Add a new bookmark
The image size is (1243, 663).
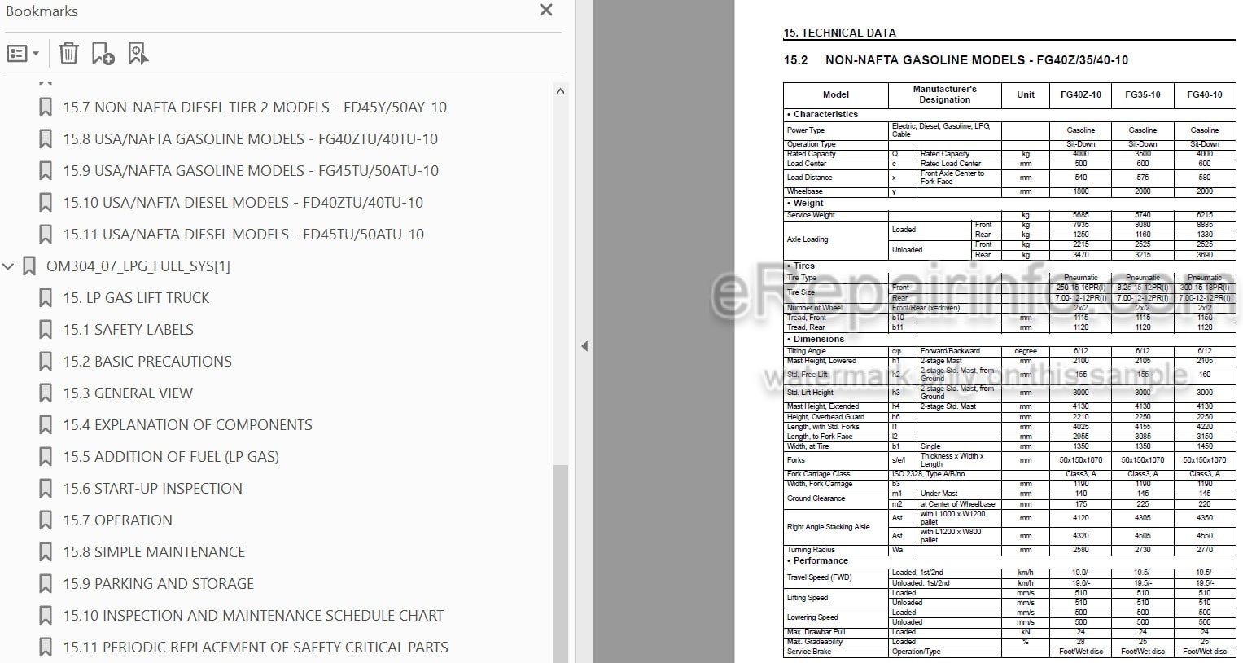(103, 54)
